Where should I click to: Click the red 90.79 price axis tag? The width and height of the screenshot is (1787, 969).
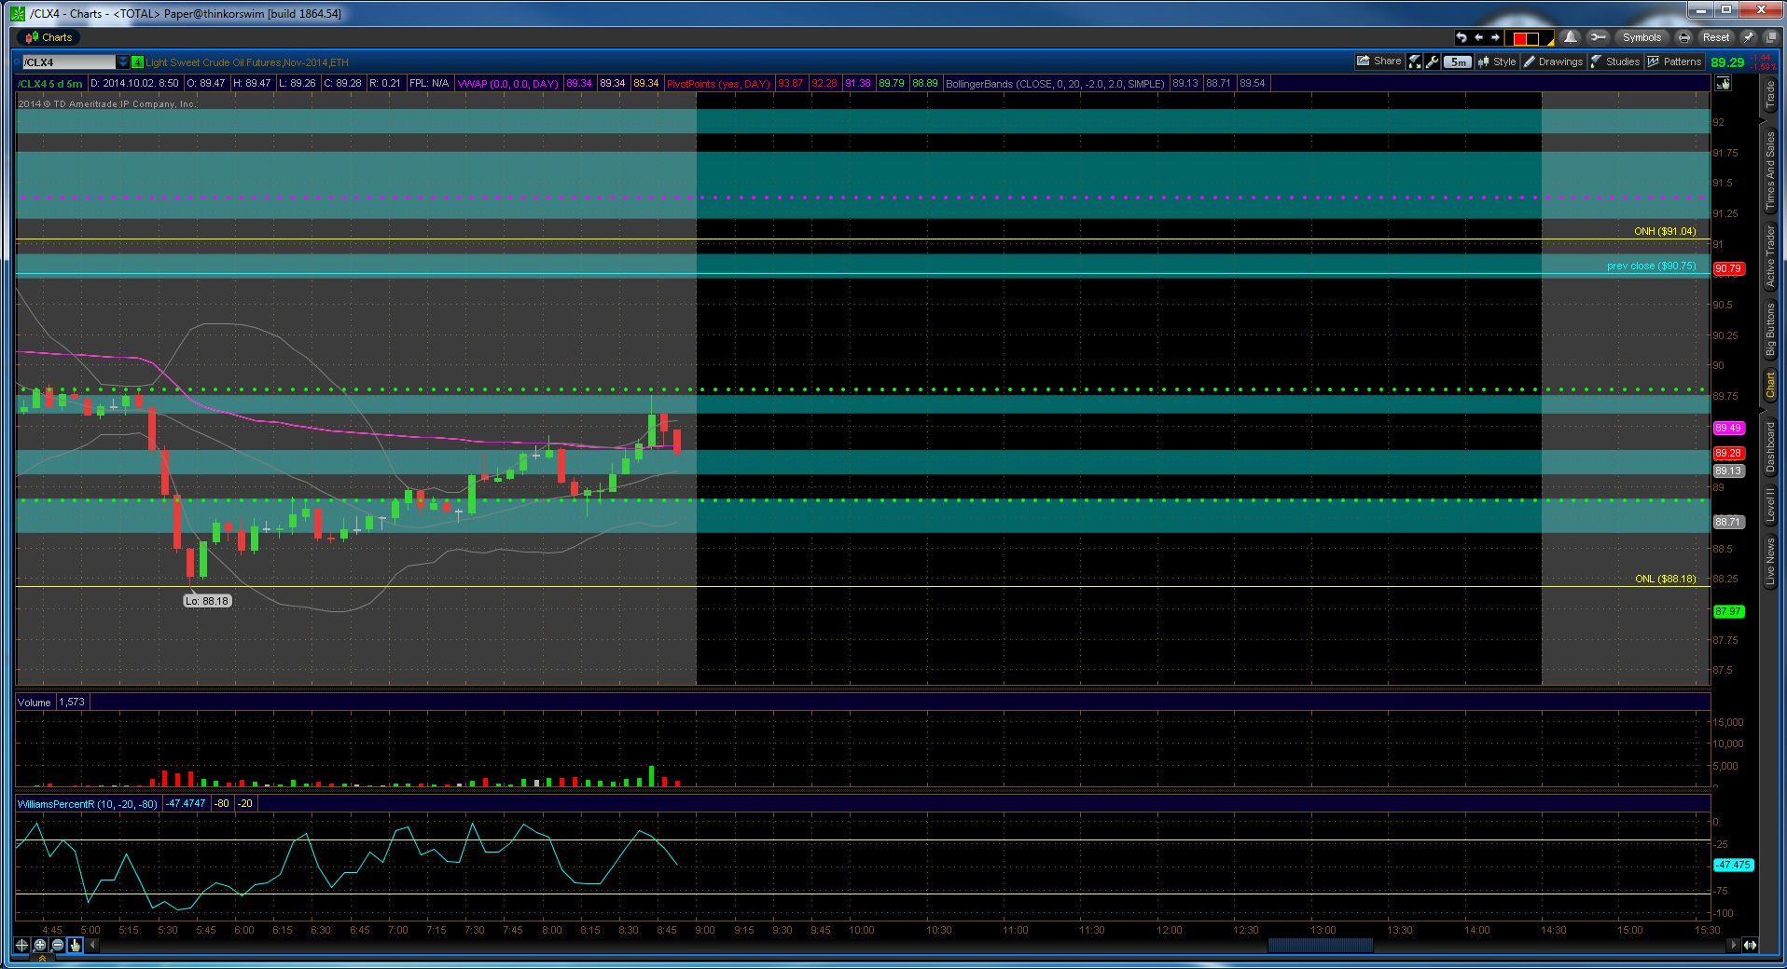tap(1728, 268)
